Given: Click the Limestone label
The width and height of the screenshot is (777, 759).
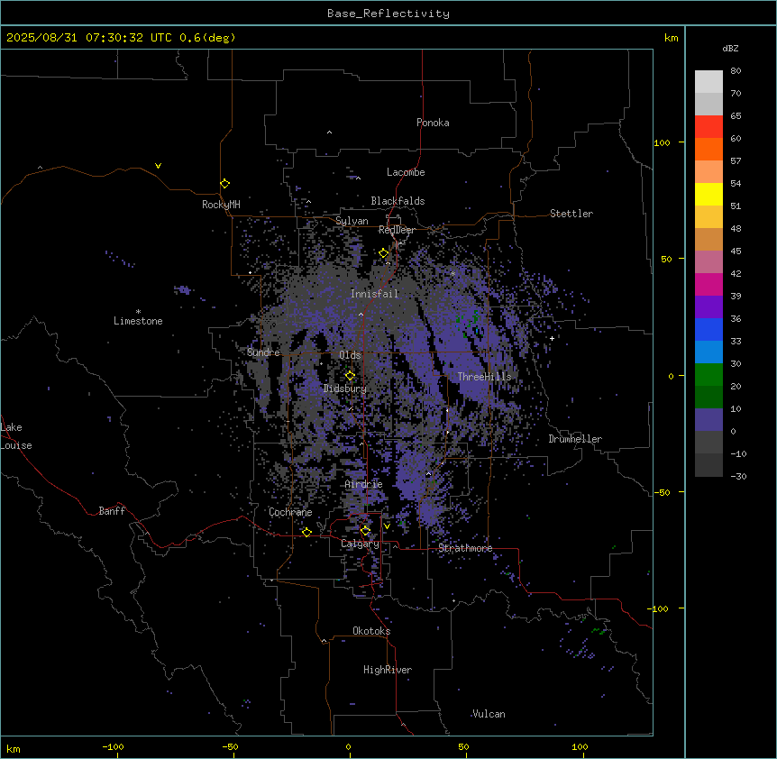Looking at the screenshot, I should coord(138,321).
